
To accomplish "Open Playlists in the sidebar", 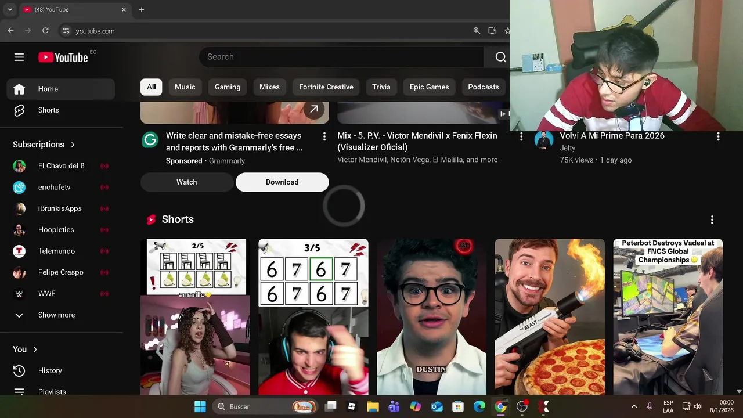I will coord(61,391).
